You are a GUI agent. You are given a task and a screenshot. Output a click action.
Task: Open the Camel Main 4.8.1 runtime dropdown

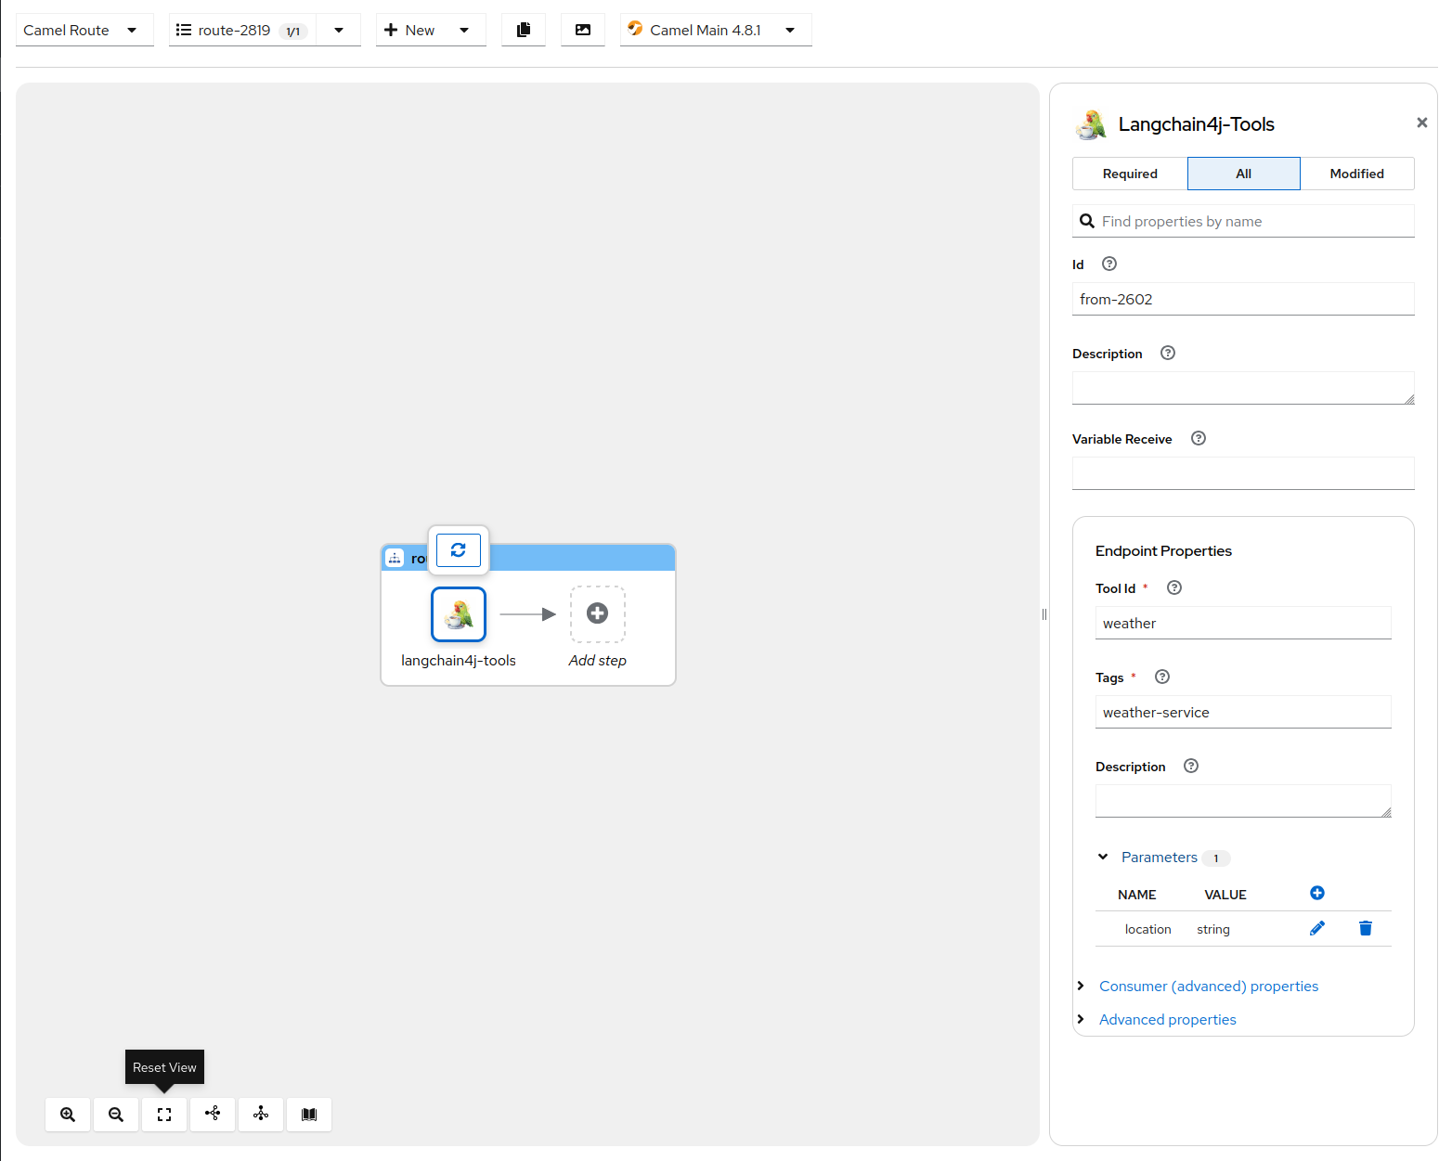click(x=715, y=30)
